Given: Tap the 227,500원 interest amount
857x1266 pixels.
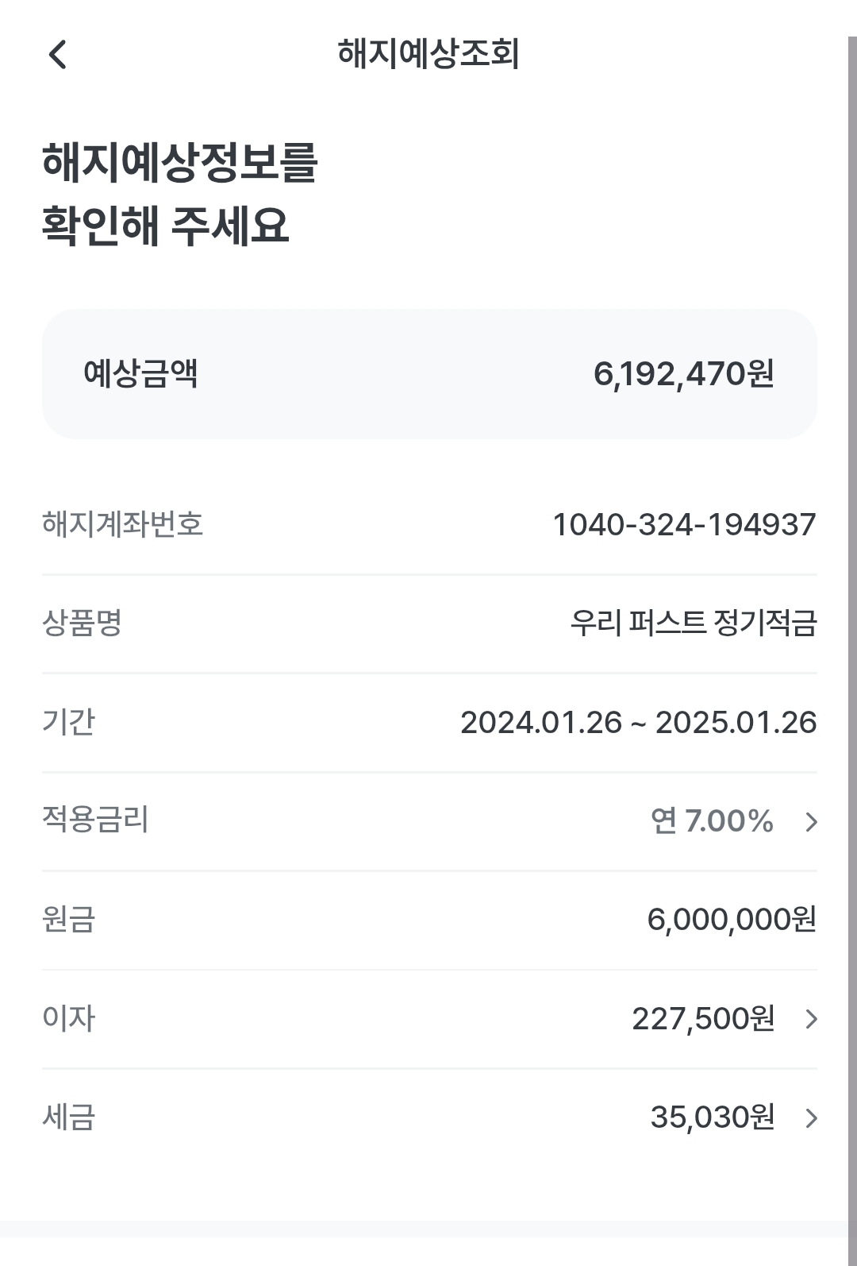Looking at the screenshot, I should pyautogui.click(x=703, y=1019).
